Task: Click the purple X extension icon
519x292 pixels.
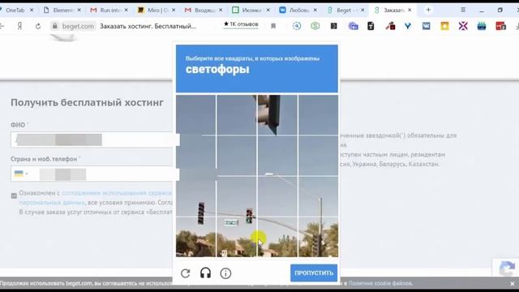Action: click(463, 26)
